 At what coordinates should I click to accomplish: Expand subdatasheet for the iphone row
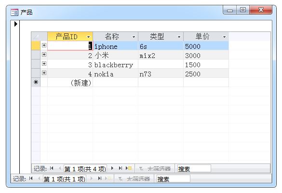44,45
